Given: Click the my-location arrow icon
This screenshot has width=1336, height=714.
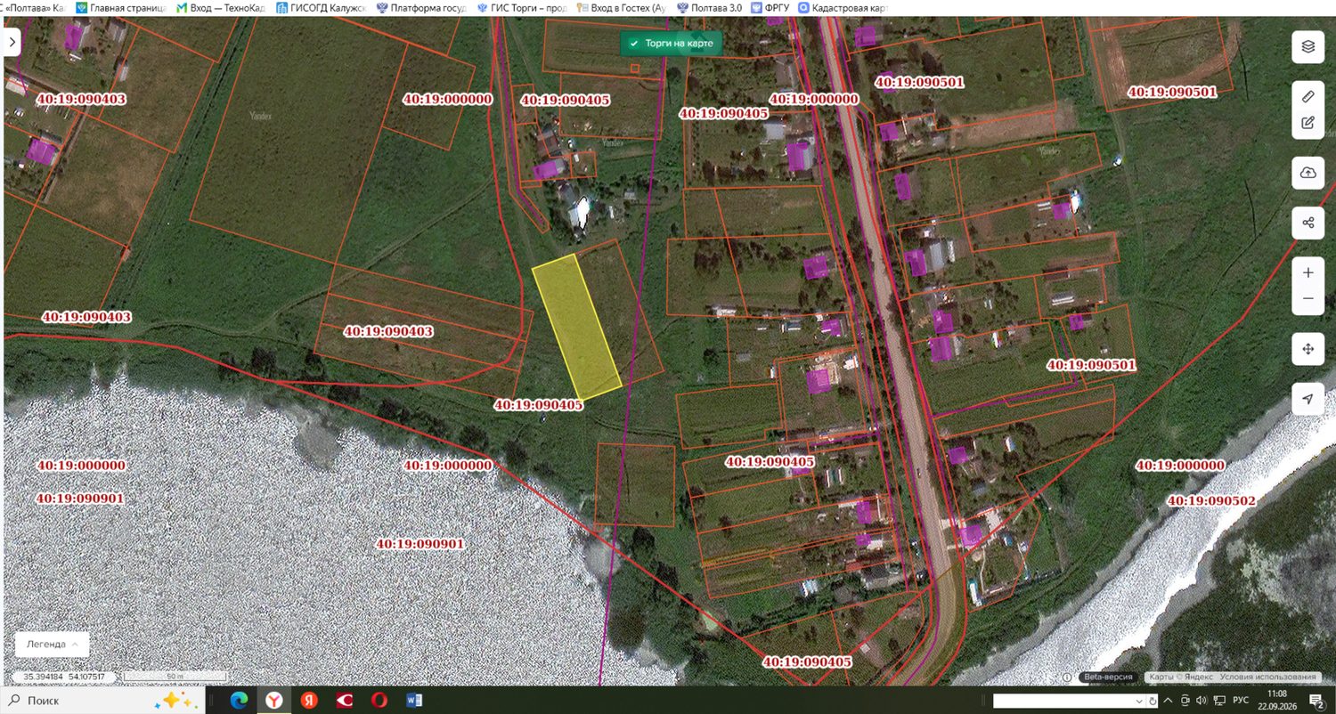Looking at the screenshot, I should (x=1307, y=399).
